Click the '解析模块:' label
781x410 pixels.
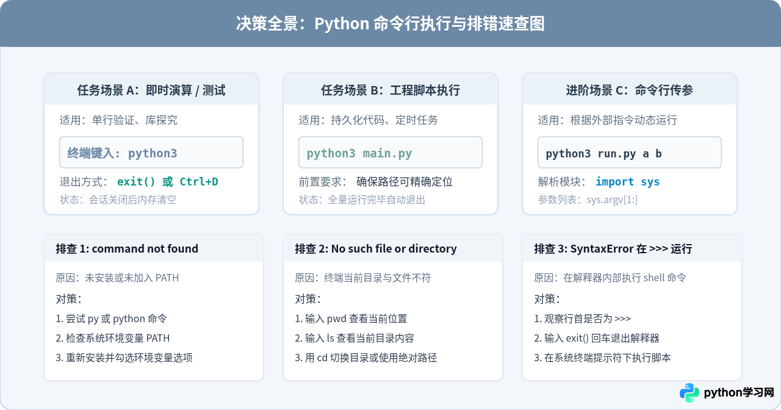563,182
